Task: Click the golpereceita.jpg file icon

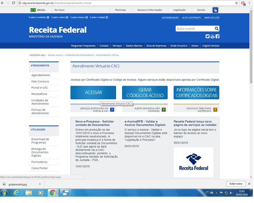Action: click(x=4, y=184)
